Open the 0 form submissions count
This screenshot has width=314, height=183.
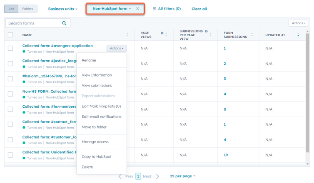225,109
